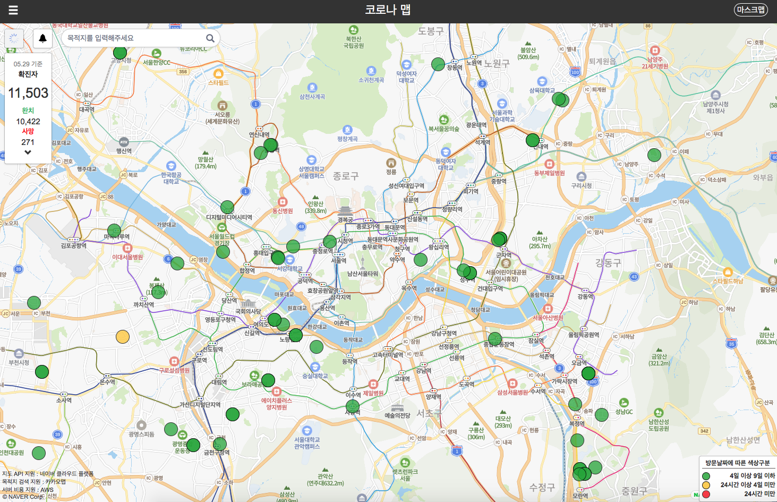Open the hamburger menu
Screen dimensions: 777x502
[13, 10]
